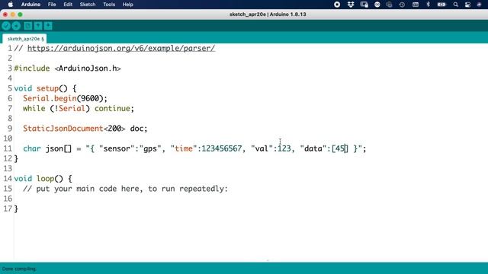Open the Help menu
488x274 pixels.
[127, 5]
